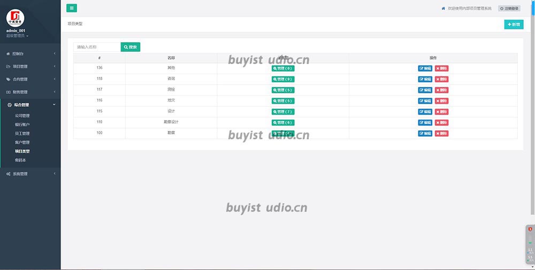Click 删除 for row 115 设计
This screenshot has height=270, width=535.
(441, 112)
